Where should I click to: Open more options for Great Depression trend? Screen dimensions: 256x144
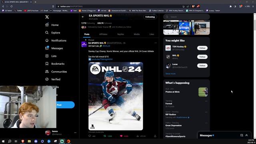206,123
